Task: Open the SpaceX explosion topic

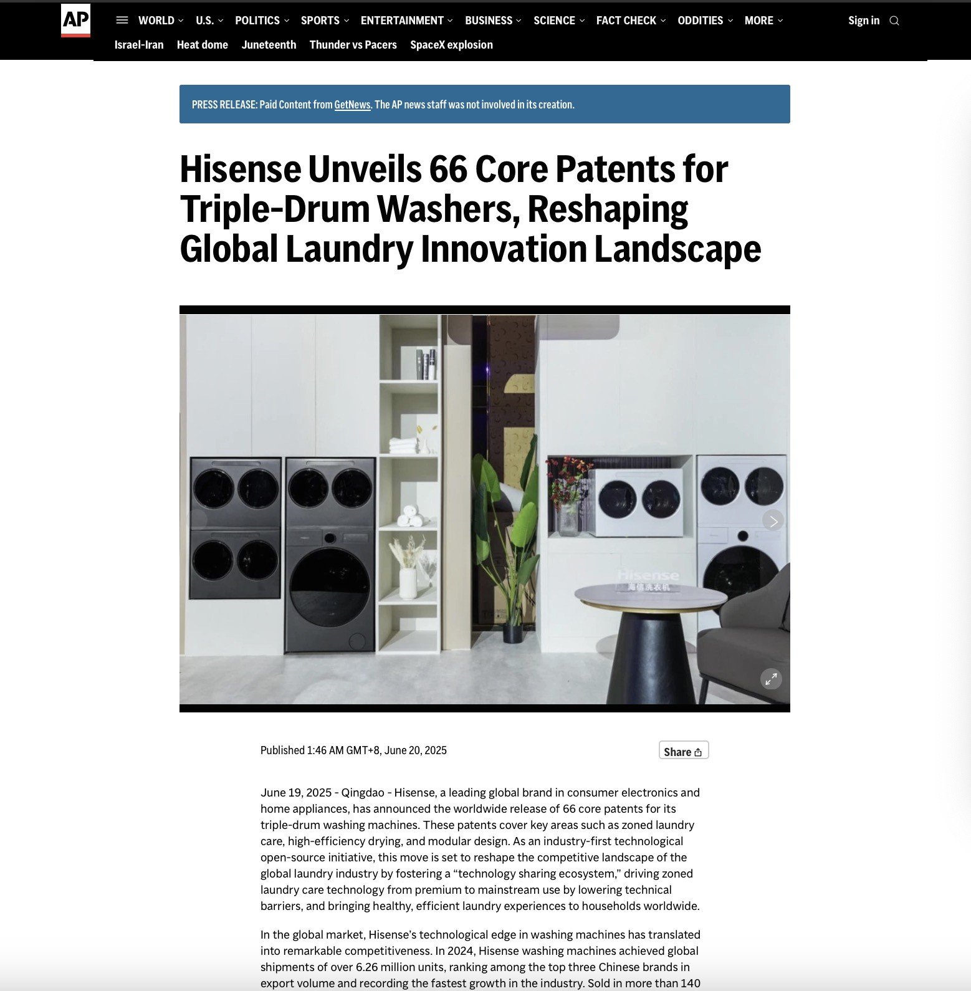Action: 451,45
